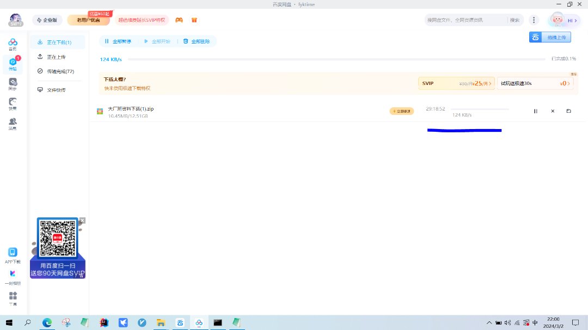Cancel the zip file download task
Screen dimensions: 588x330
[553, 111]
